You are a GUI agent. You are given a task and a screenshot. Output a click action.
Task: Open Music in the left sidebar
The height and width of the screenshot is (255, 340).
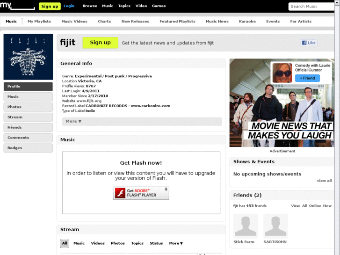pyautogui.click(x=28, y=96)
